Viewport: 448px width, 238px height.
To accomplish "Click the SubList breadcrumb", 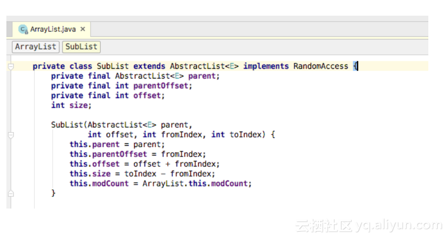I will coord(82,47).
